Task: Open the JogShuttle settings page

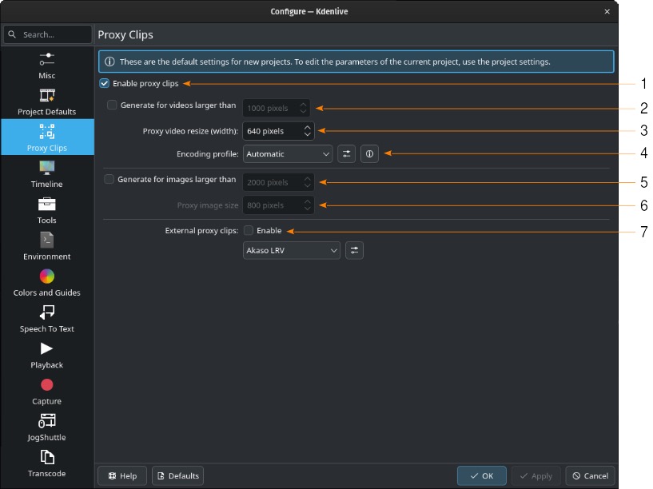Action: pyautogui.click(x=46, y=427)
